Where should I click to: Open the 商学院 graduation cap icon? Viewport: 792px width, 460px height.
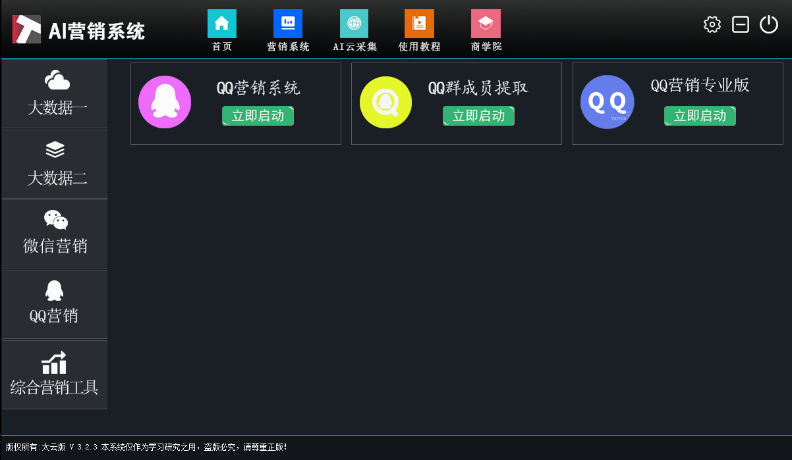point(486,24)
